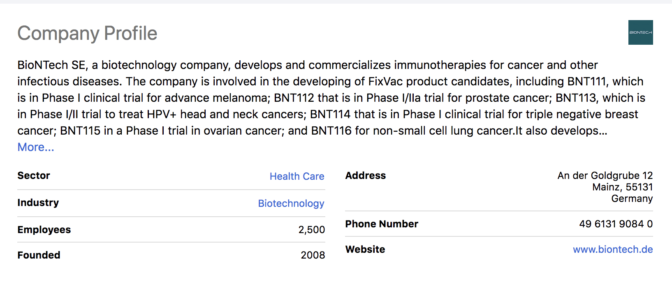
Task: Click the BioNTech logo thumbnail
Action: pos(640,32)
